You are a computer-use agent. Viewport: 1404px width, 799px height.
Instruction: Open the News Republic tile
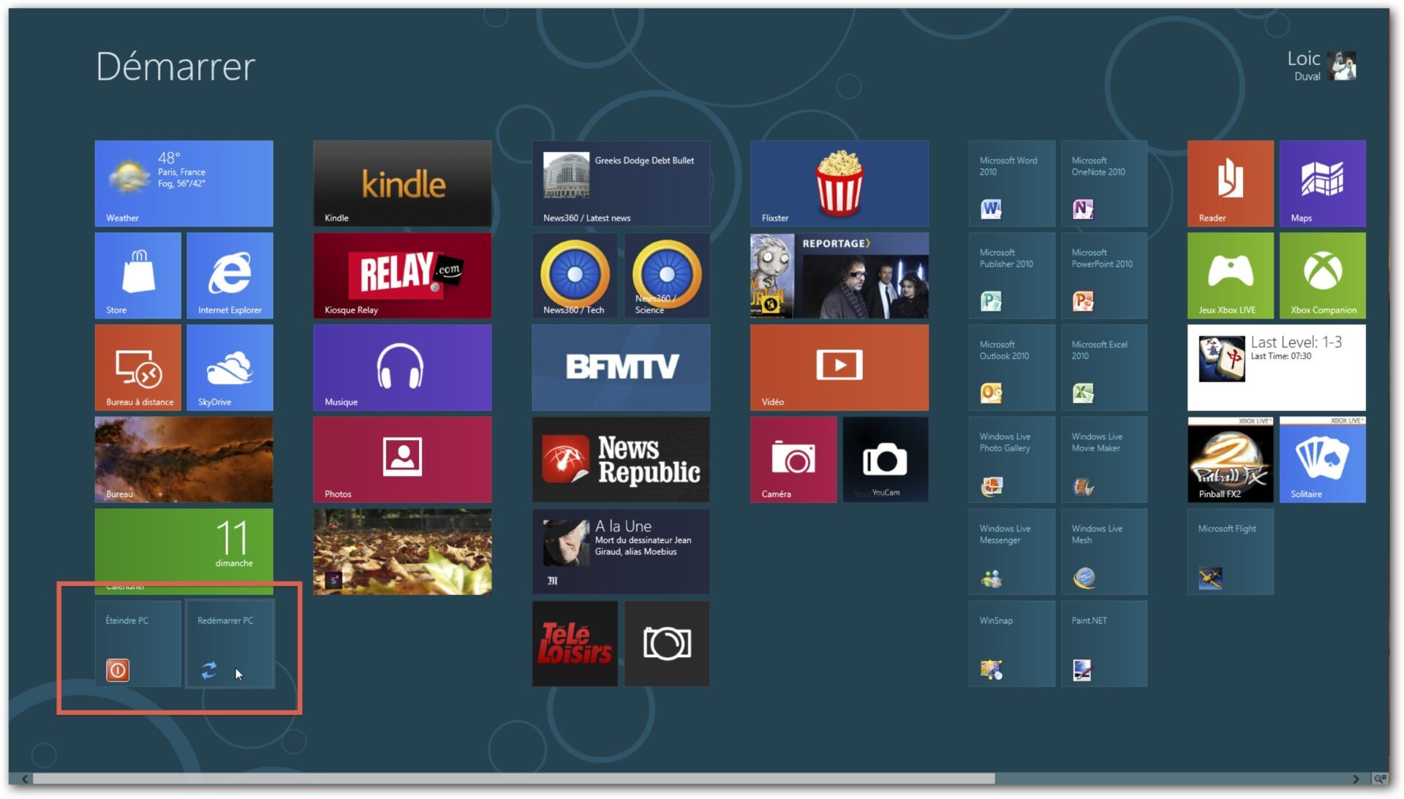(621, 460)
